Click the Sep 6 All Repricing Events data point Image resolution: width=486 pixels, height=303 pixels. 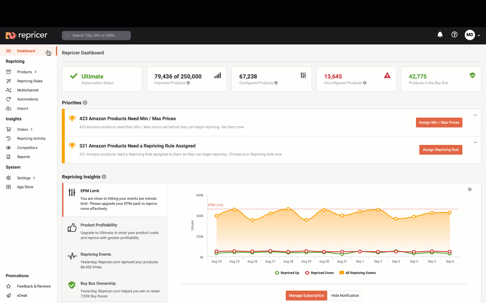pyautogui.click(x=450, y=212)
